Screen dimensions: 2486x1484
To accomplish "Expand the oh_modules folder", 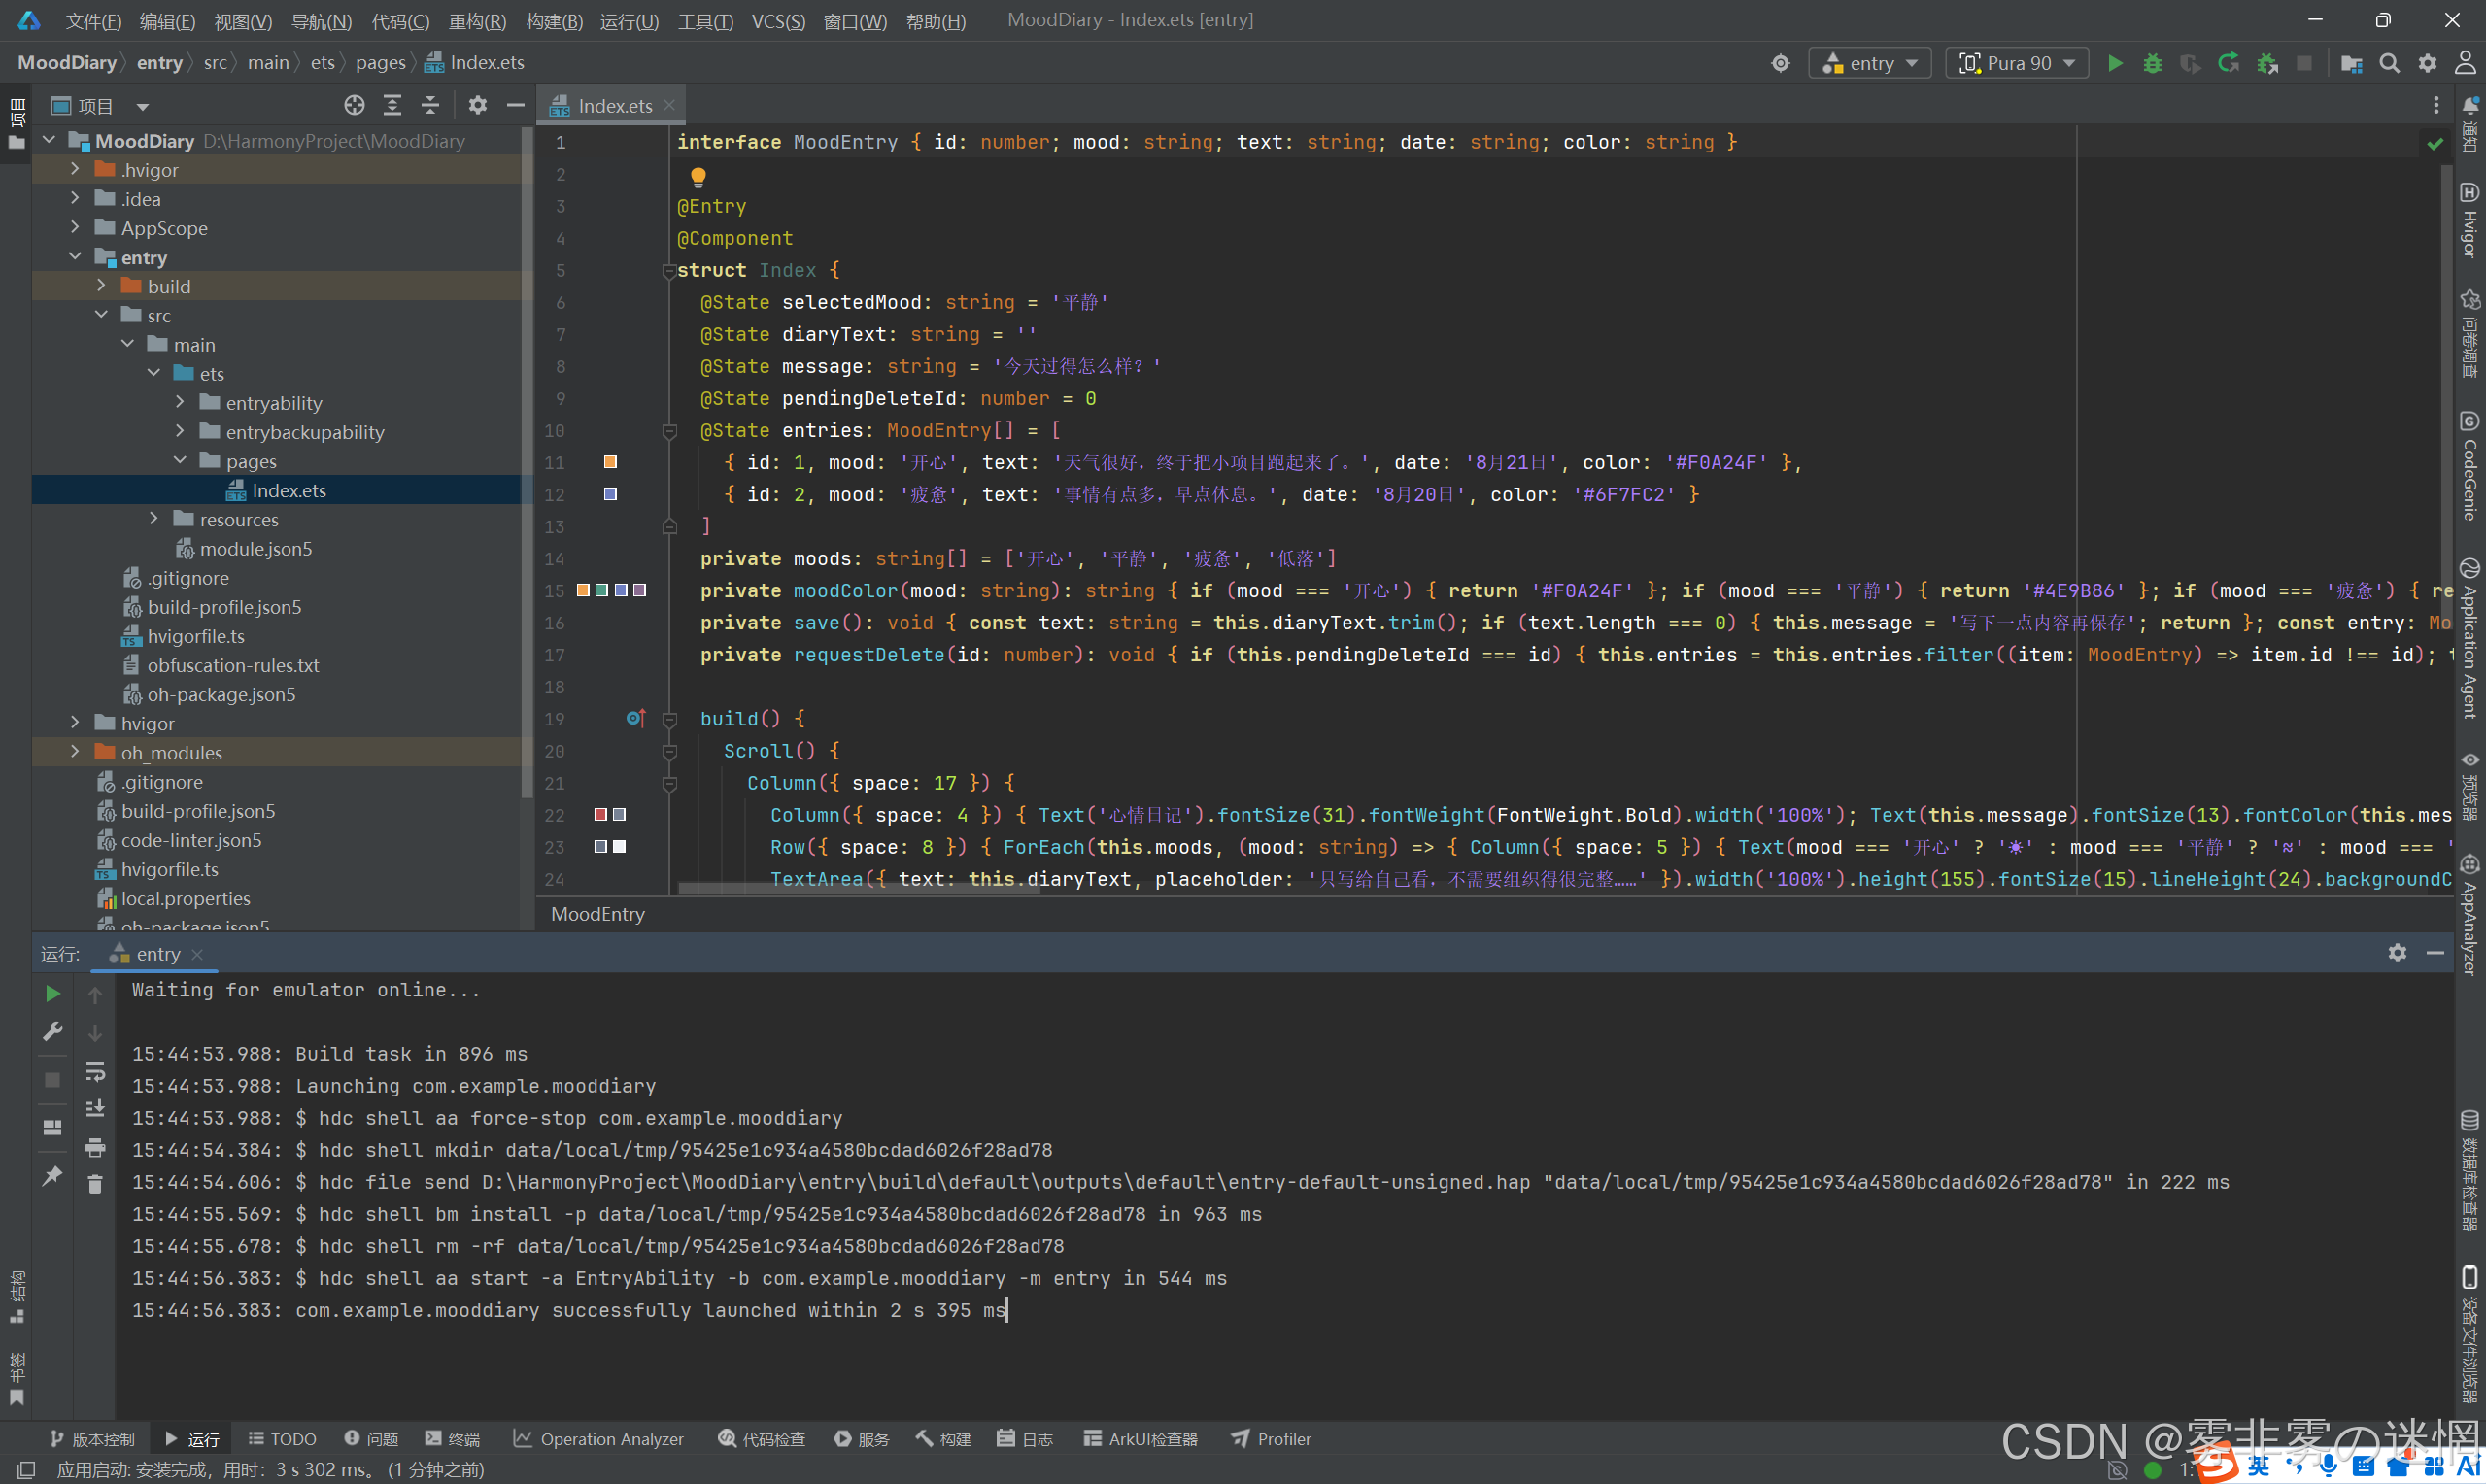I will 75,751.
